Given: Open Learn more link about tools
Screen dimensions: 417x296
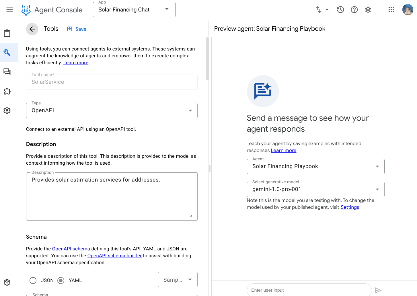Looking at the screenshot, I should [76, 63].
